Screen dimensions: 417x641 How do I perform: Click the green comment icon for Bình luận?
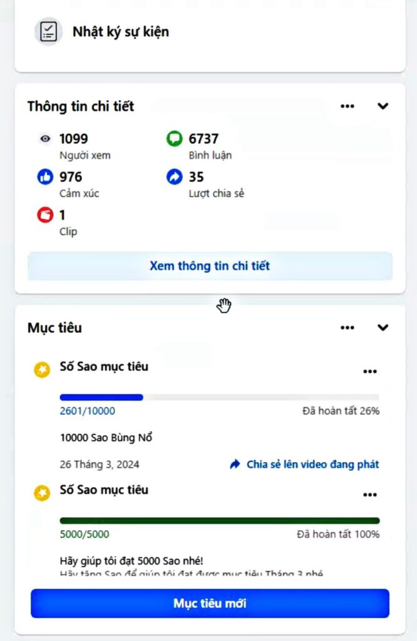tap(174, 139)
